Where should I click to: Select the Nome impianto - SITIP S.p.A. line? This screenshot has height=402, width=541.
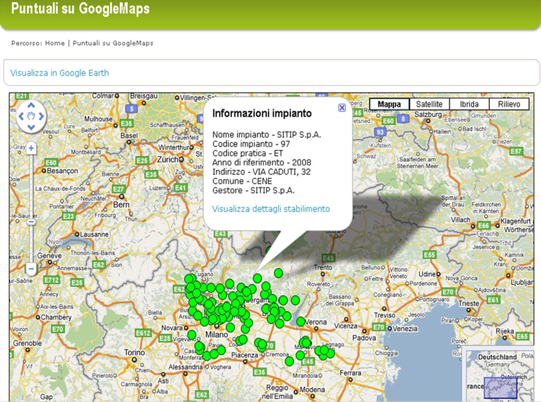pos(267,135)
